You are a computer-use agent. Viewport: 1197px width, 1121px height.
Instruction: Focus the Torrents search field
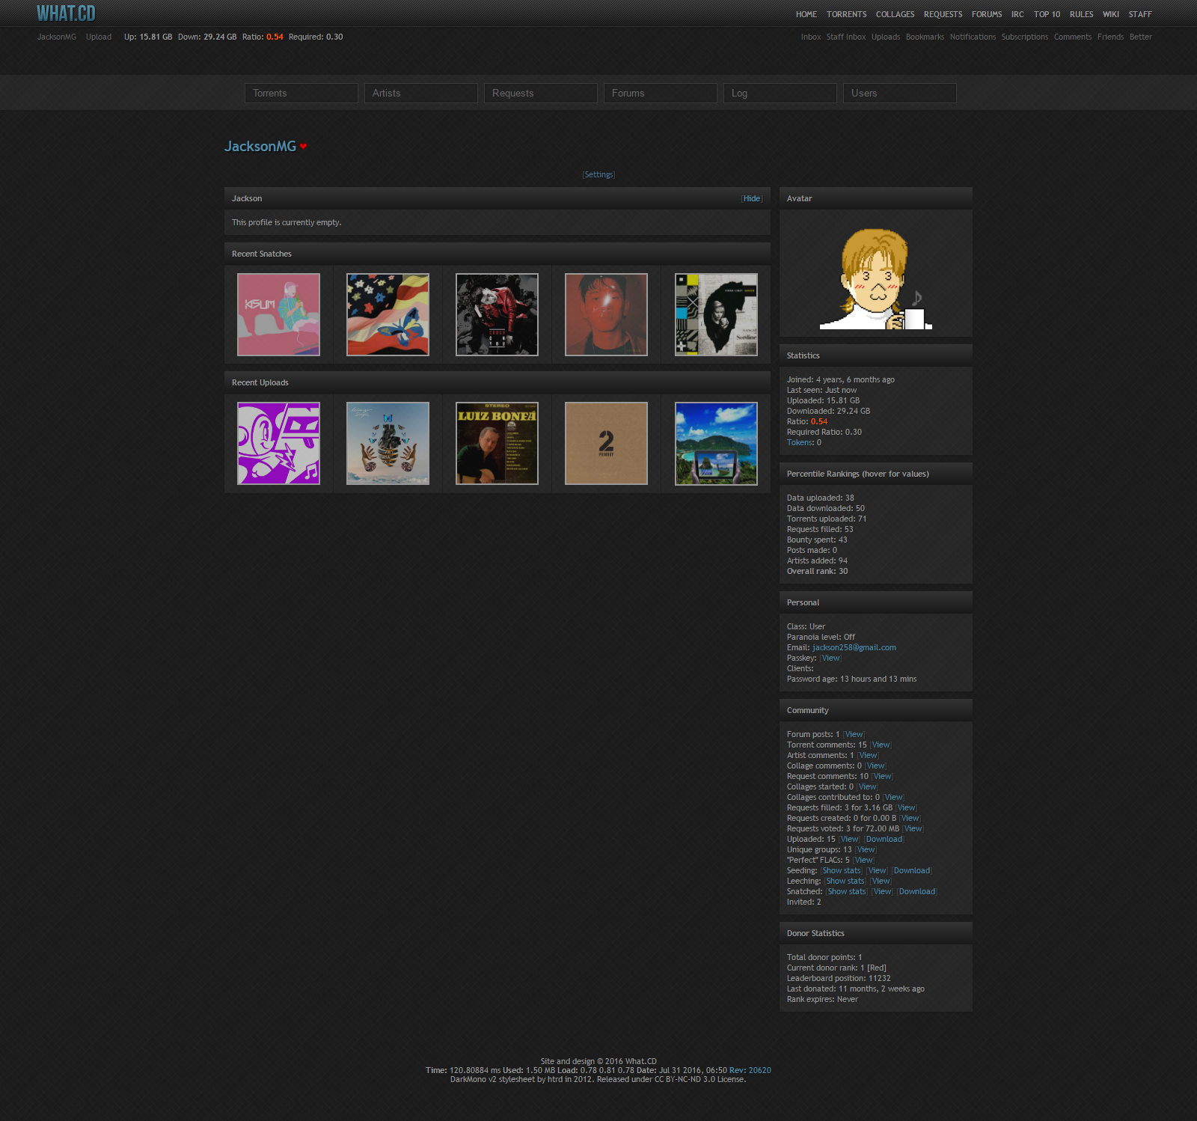coord(301,93)
